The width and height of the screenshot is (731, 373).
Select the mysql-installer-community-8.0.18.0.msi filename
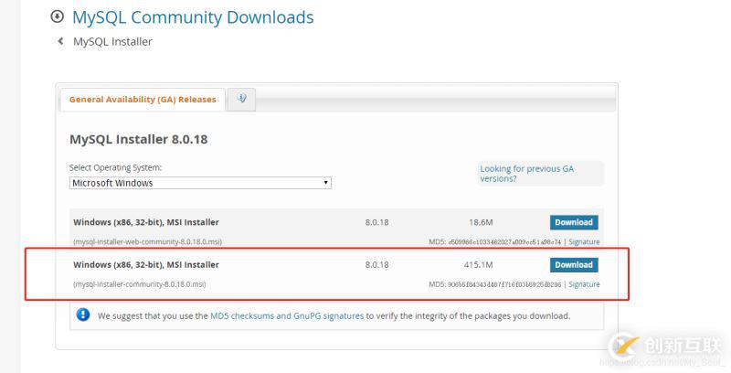(140, 284)
